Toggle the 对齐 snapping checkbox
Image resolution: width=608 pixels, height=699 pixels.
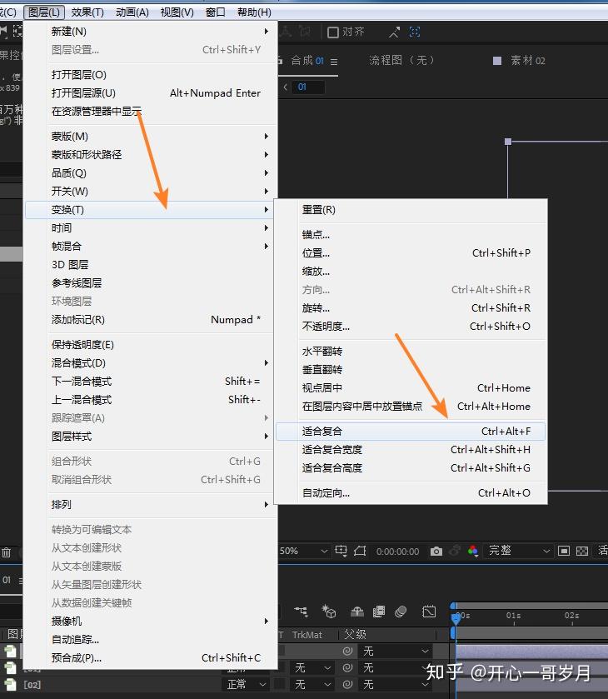(x=332, y=32)
